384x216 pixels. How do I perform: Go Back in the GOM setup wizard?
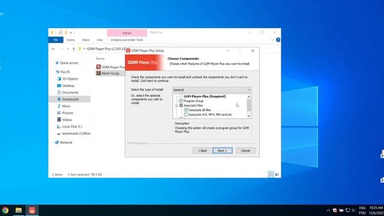202,151
